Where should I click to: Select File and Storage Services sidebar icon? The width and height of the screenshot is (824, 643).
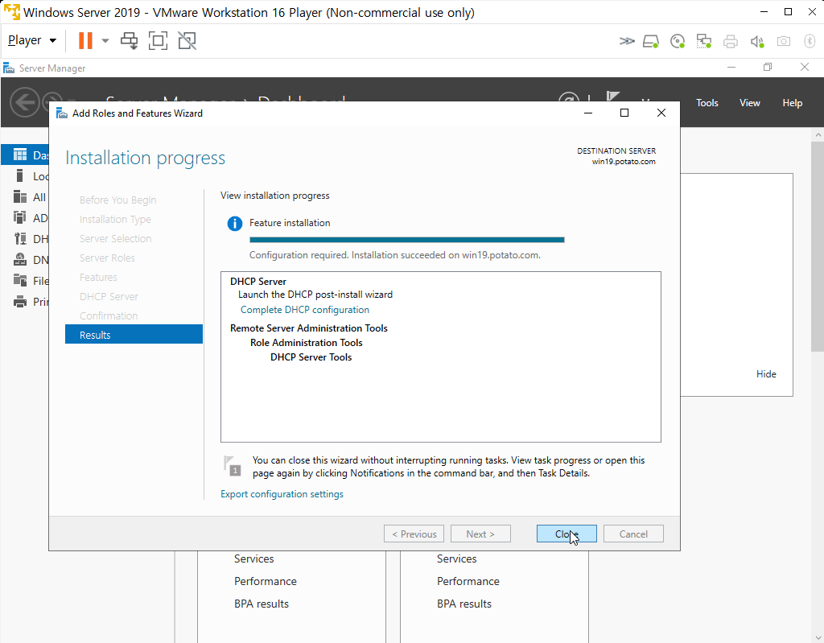pos(20,280)
